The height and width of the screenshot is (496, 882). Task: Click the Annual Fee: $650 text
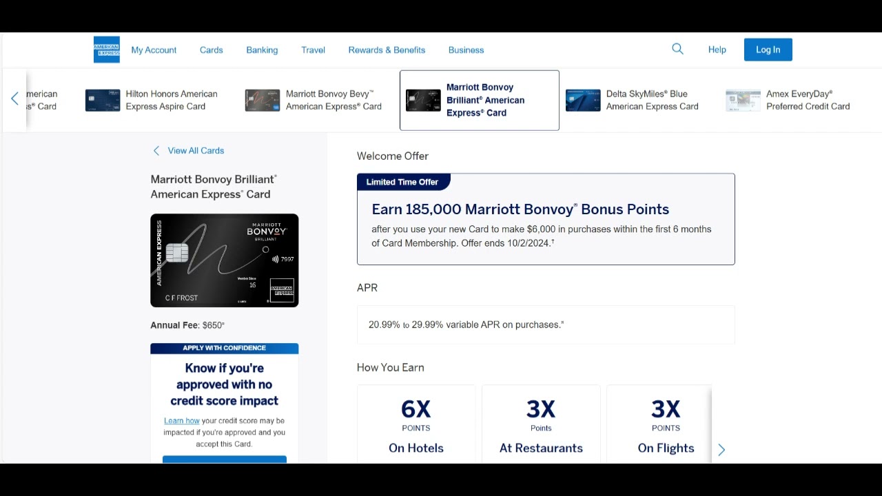click(187, 325)
